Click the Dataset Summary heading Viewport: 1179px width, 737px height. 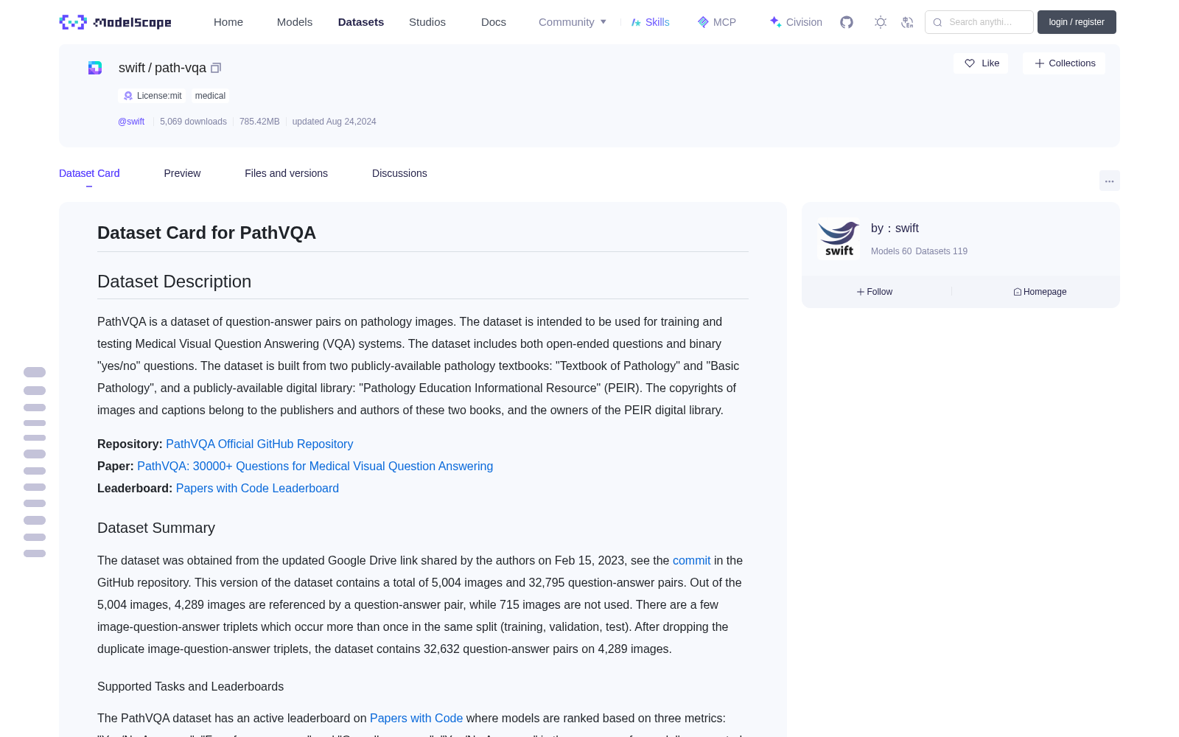[x=156, y=528]
